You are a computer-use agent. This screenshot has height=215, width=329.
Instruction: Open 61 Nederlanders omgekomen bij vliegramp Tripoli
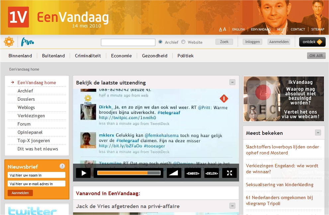[x=279, y=200]
